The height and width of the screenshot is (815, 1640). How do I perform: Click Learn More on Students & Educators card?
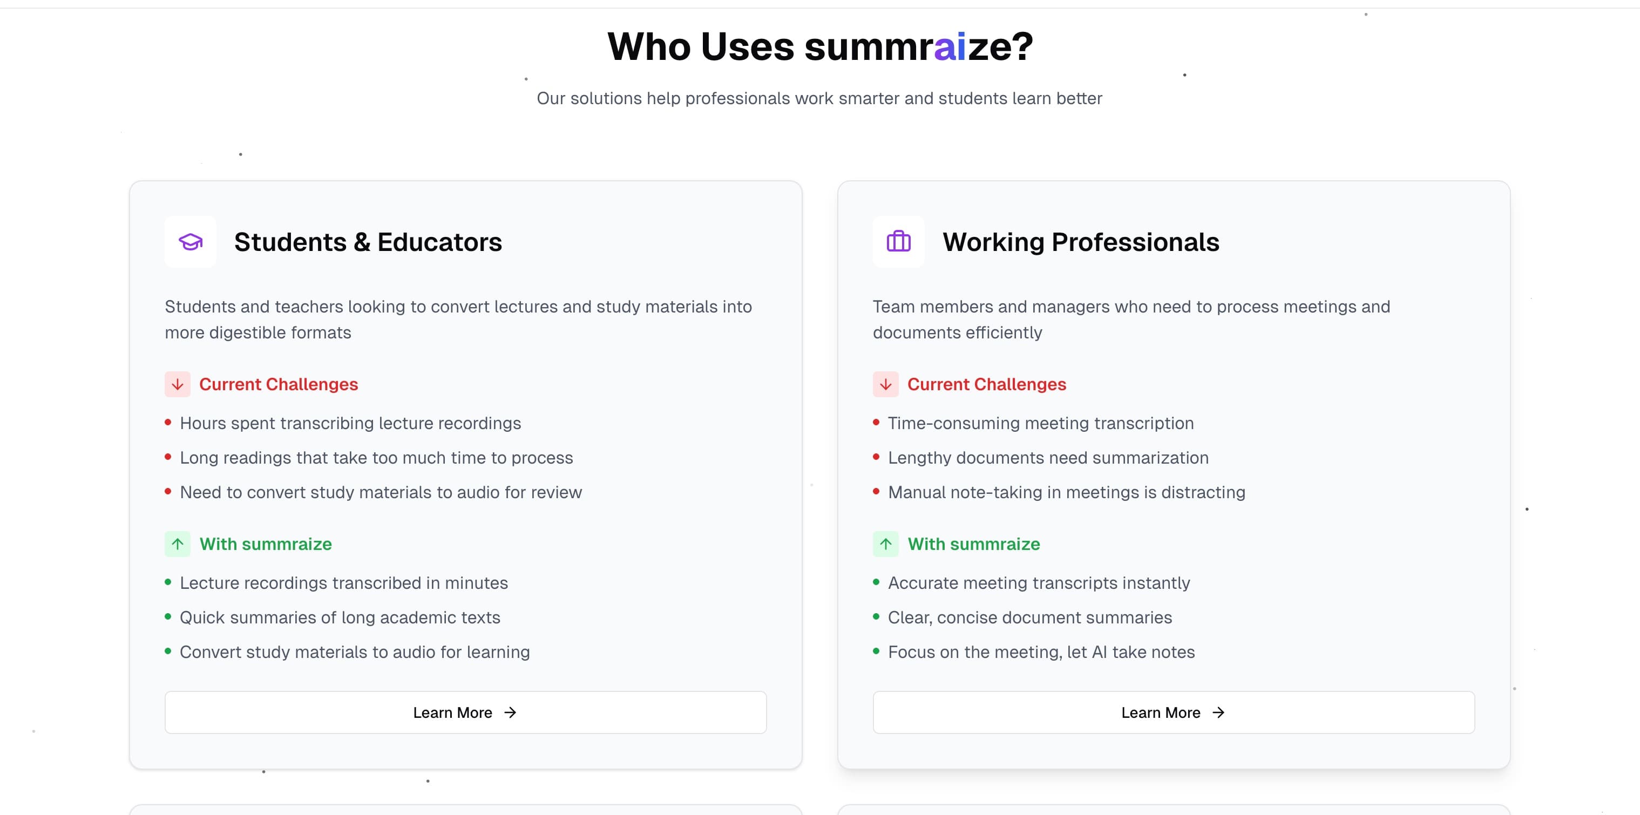464,712
